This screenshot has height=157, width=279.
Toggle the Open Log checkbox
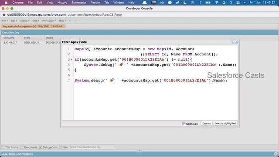(x=184, y=123)
